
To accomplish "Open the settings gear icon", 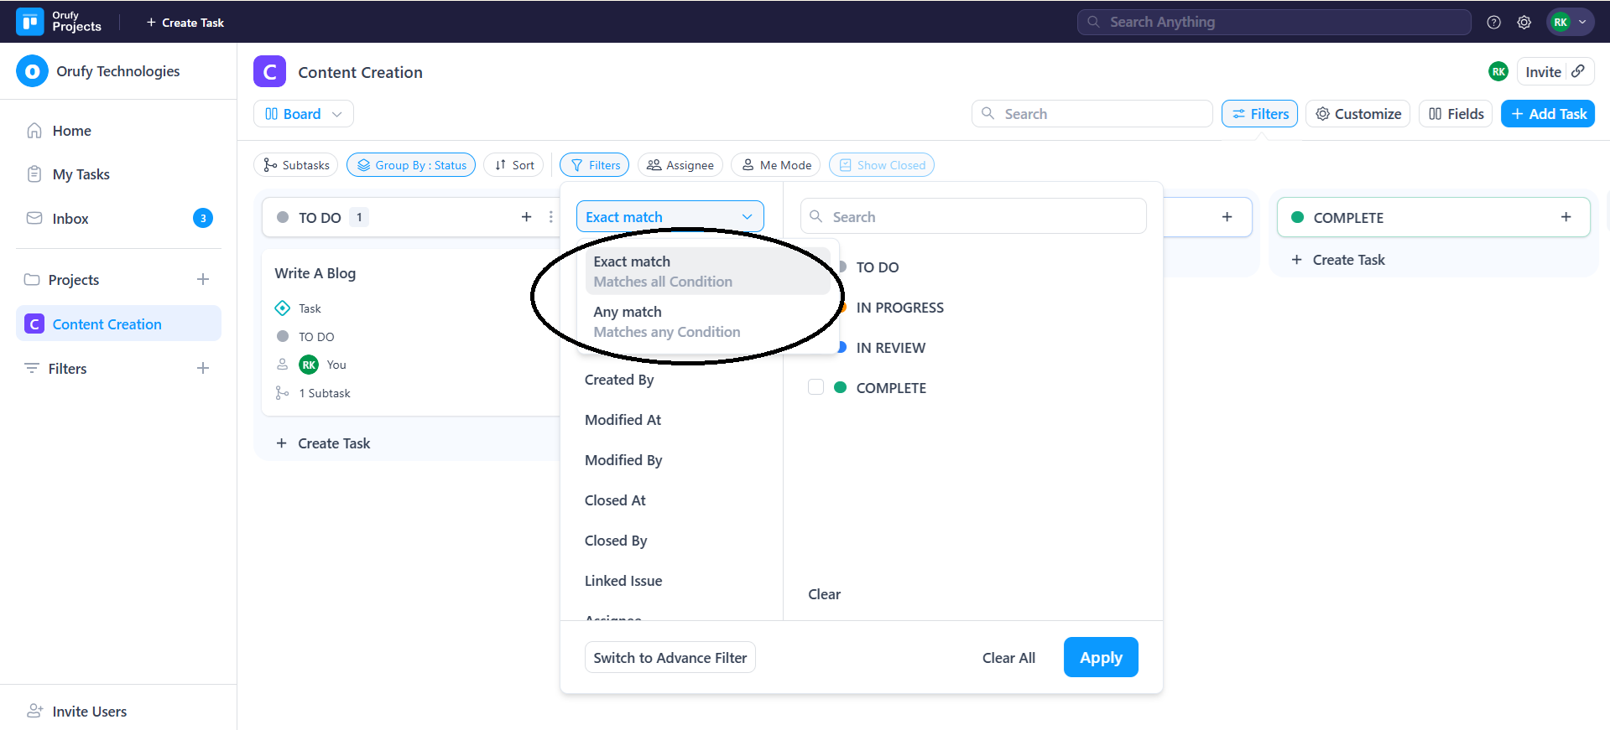I will (1524, 23).
